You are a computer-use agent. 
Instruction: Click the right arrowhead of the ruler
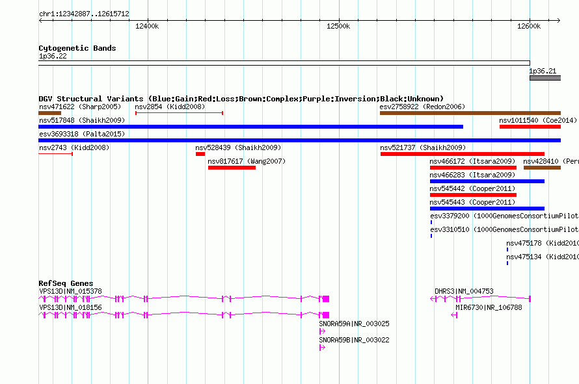559,20
